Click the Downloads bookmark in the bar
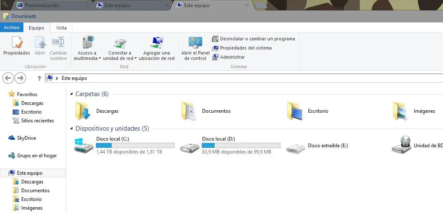 click(x=20, y=16)
